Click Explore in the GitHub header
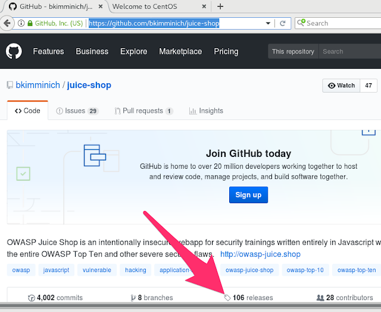Image resolution: width=381 pixels, height=312 pixels. (133, 52)
